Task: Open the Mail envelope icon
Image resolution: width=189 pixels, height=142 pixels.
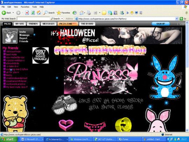Action: [x=82, y=13]
